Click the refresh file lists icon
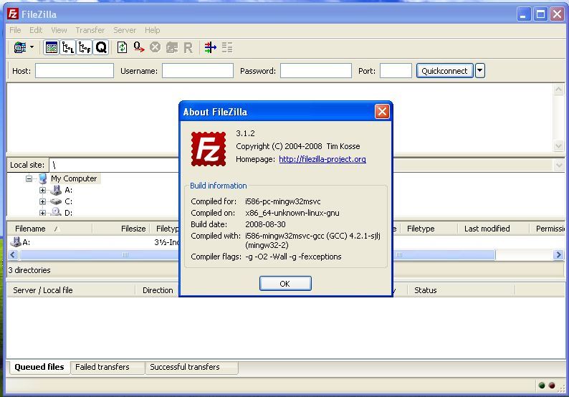569x397 pixels. click(x=123, y=47)
